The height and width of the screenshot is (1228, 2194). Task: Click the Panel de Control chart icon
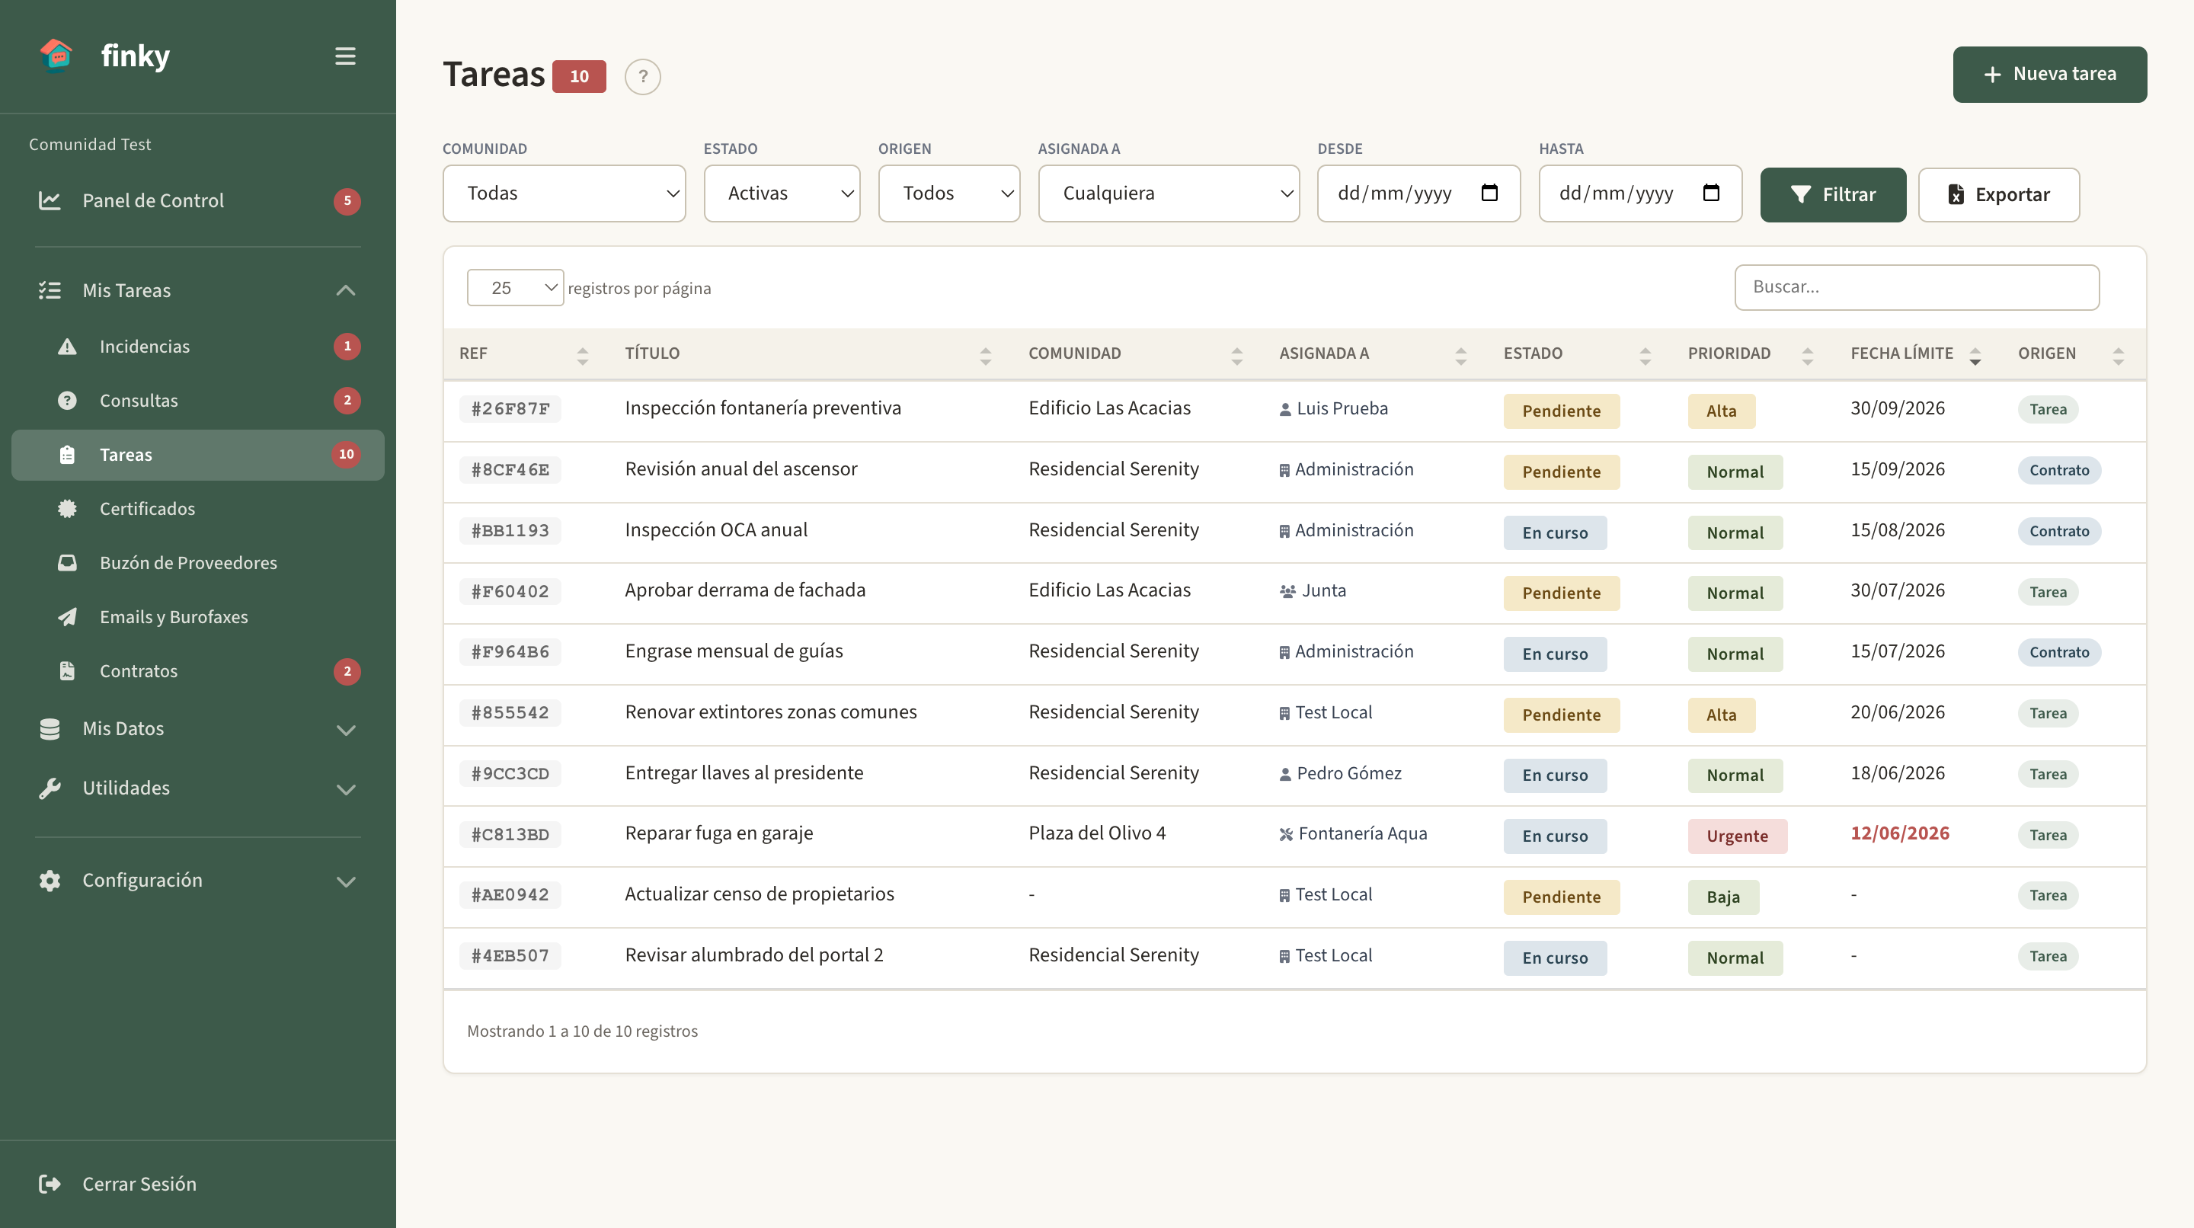tap(50, 201)
